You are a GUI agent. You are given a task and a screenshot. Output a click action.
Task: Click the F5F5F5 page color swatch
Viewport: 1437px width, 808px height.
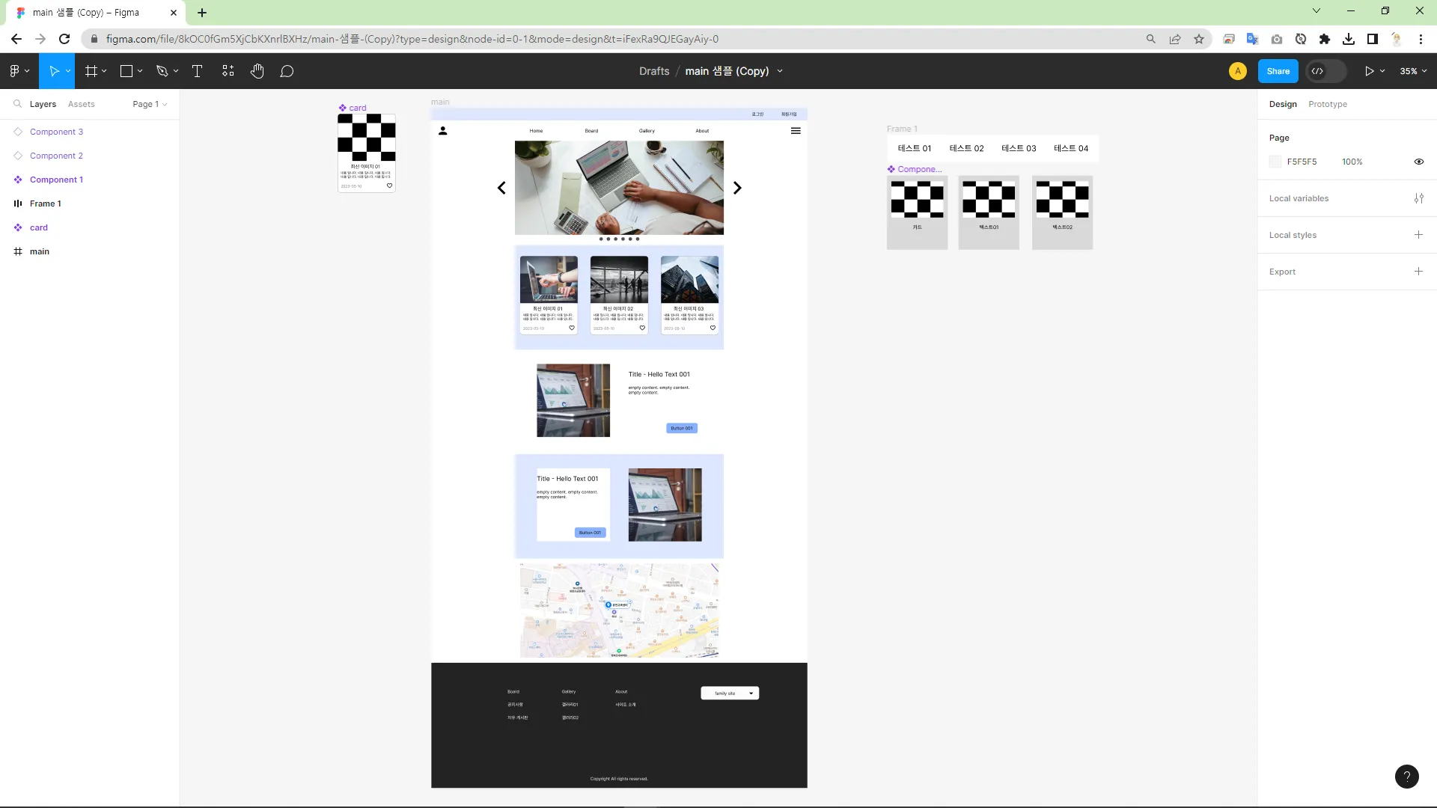pyautogui.click(x=1275, y=162)
